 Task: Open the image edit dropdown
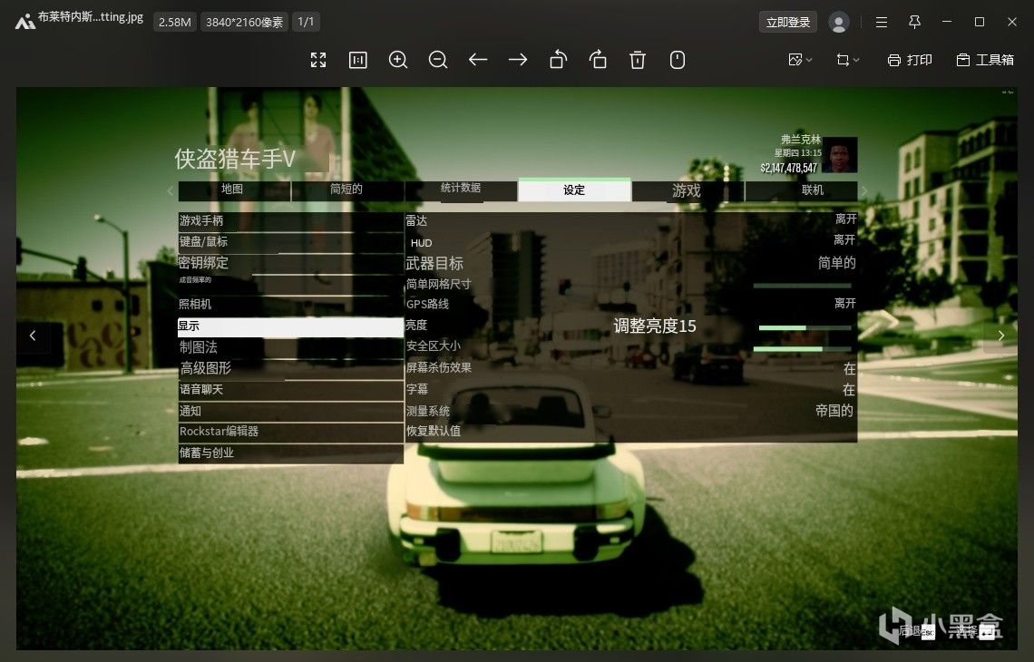(800, 60)
